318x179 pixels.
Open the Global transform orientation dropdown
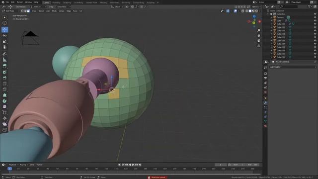pos(117,6)
